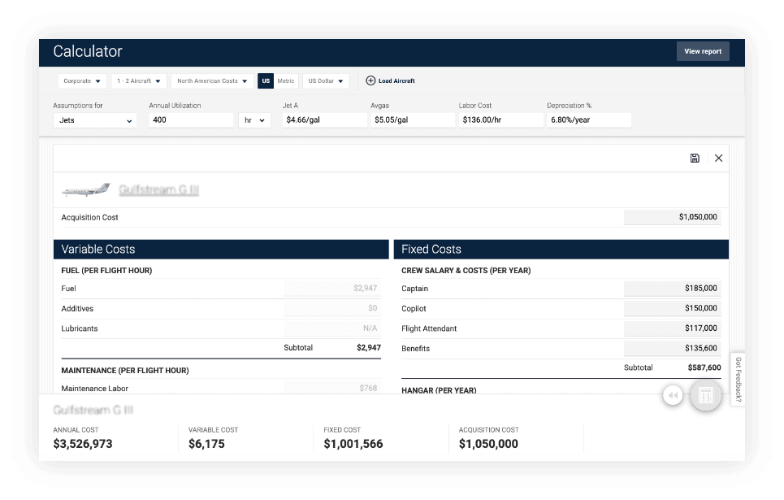This screenshot has width=784, height=500.
Task: Switch units to Metric
Action: tap(286, 80)
